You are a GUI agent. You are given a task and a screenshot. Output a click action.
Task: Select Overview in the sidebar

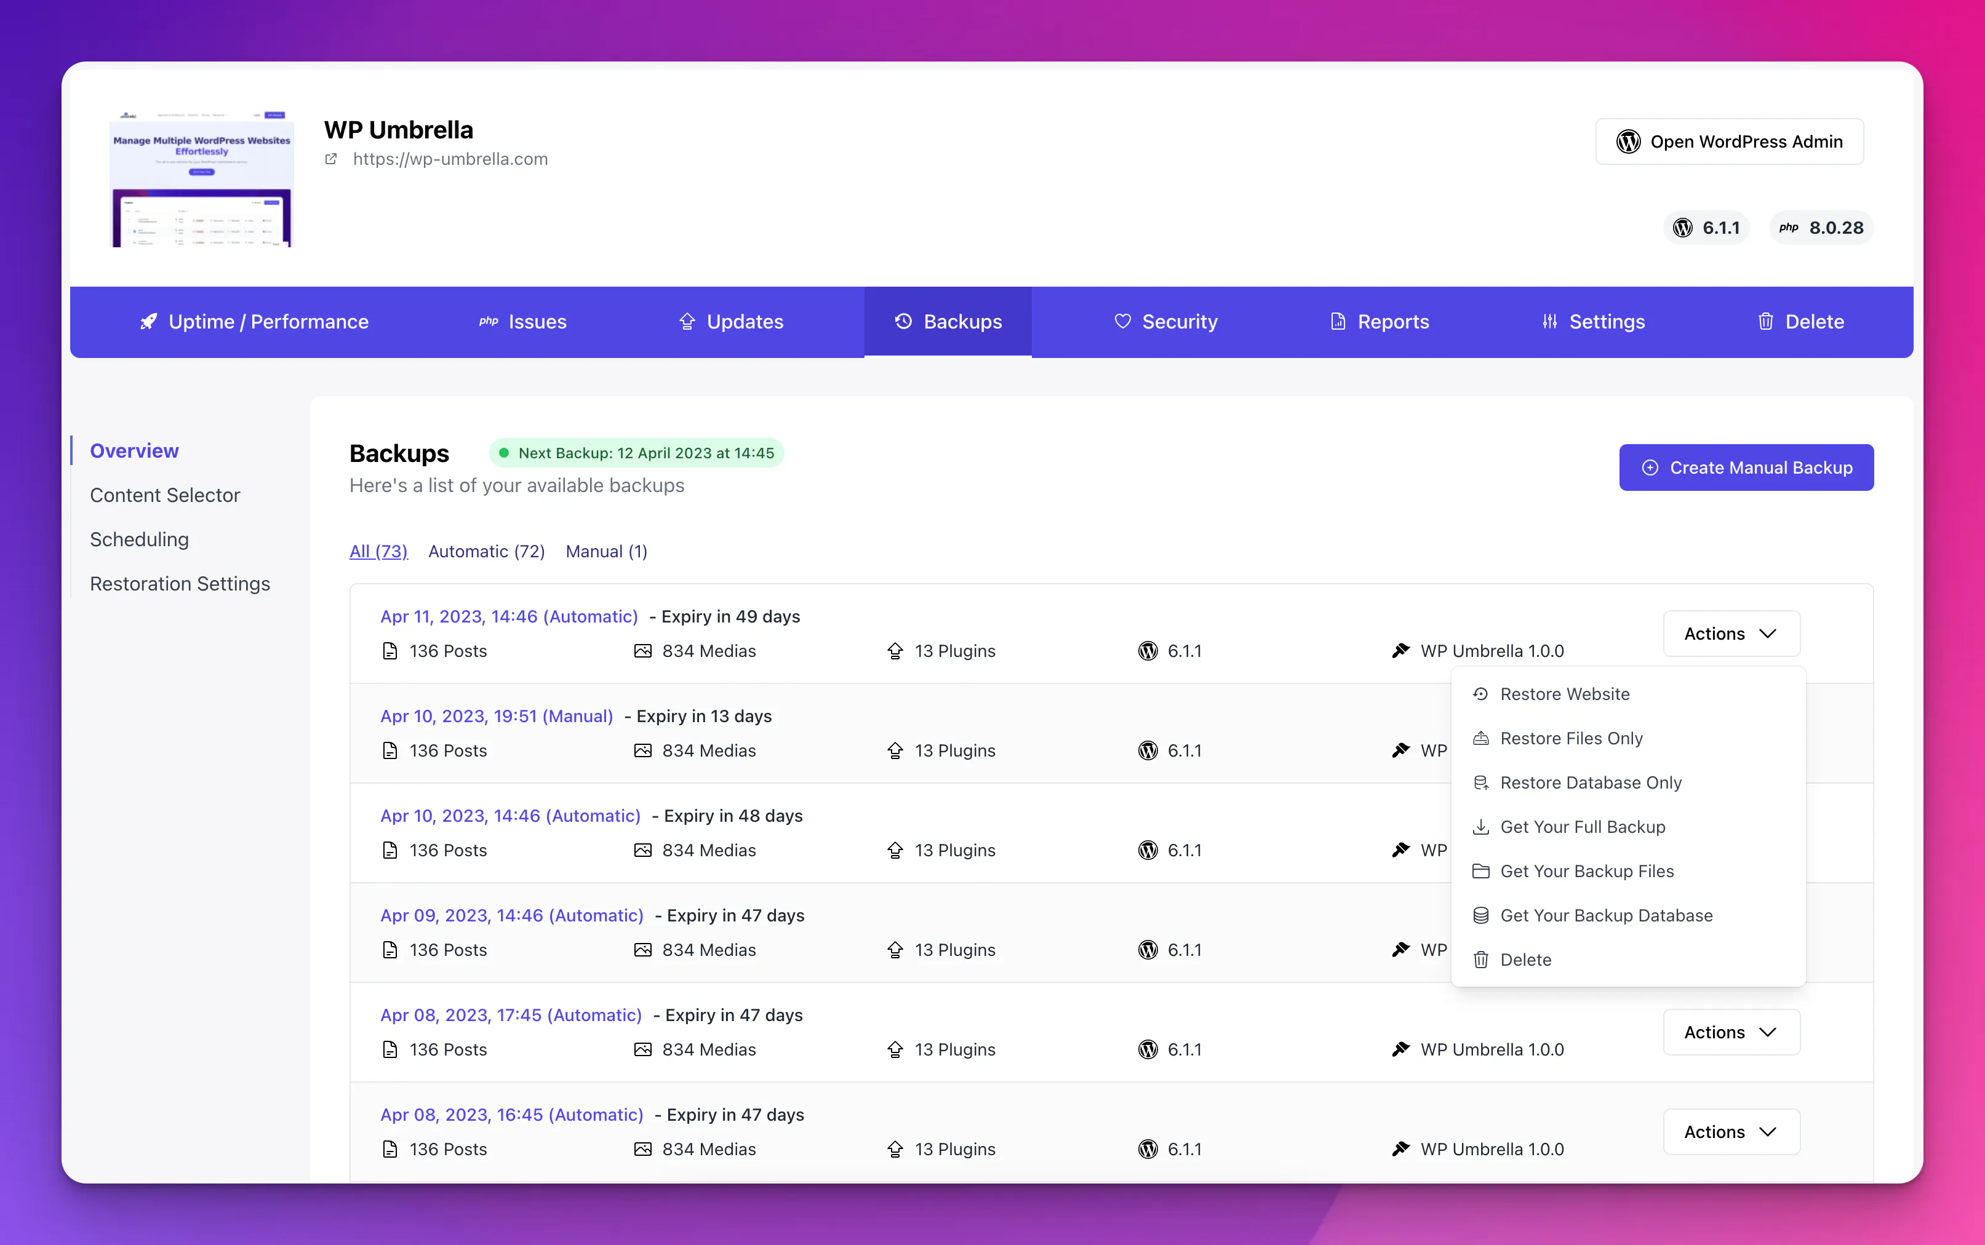(134, 451)
